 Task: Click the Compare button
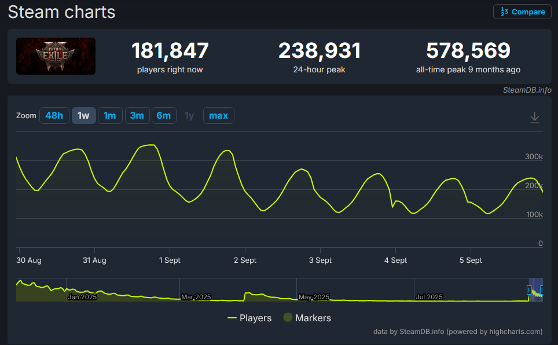pos(522,12)
